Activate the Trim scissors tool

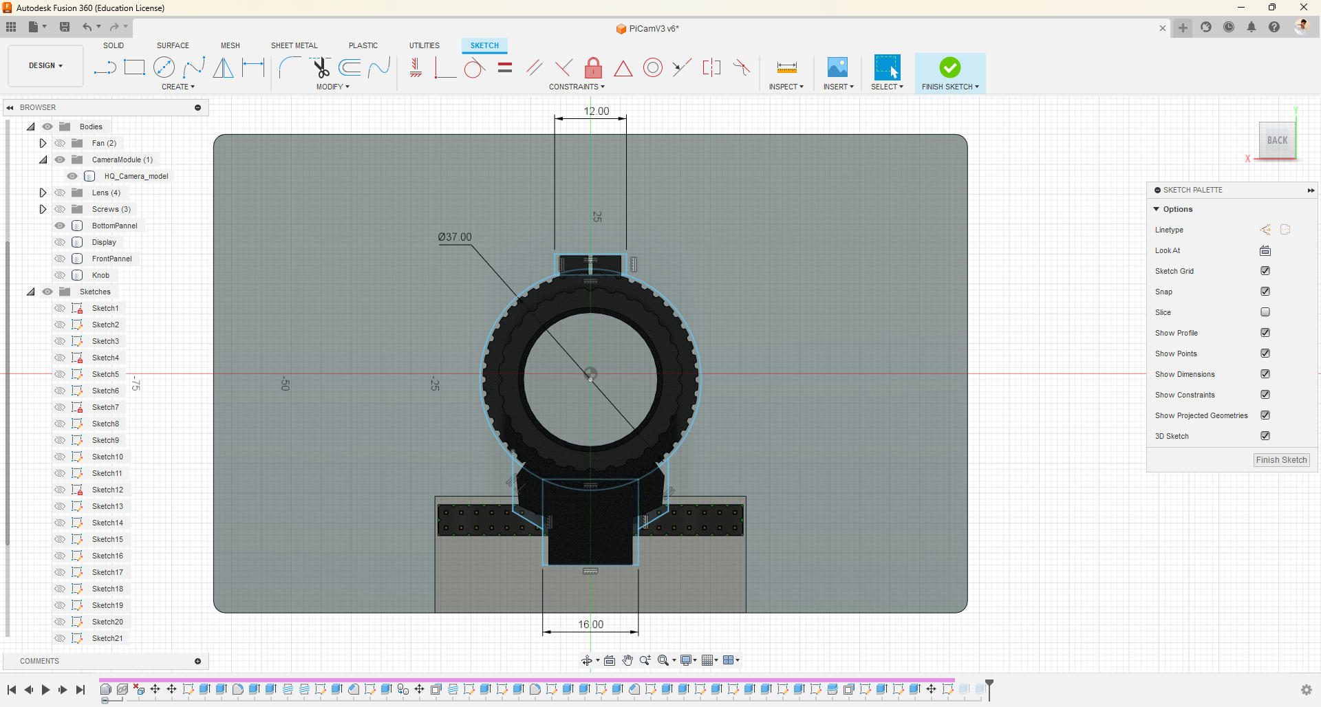pyautogui.click(x=321, y=67)
